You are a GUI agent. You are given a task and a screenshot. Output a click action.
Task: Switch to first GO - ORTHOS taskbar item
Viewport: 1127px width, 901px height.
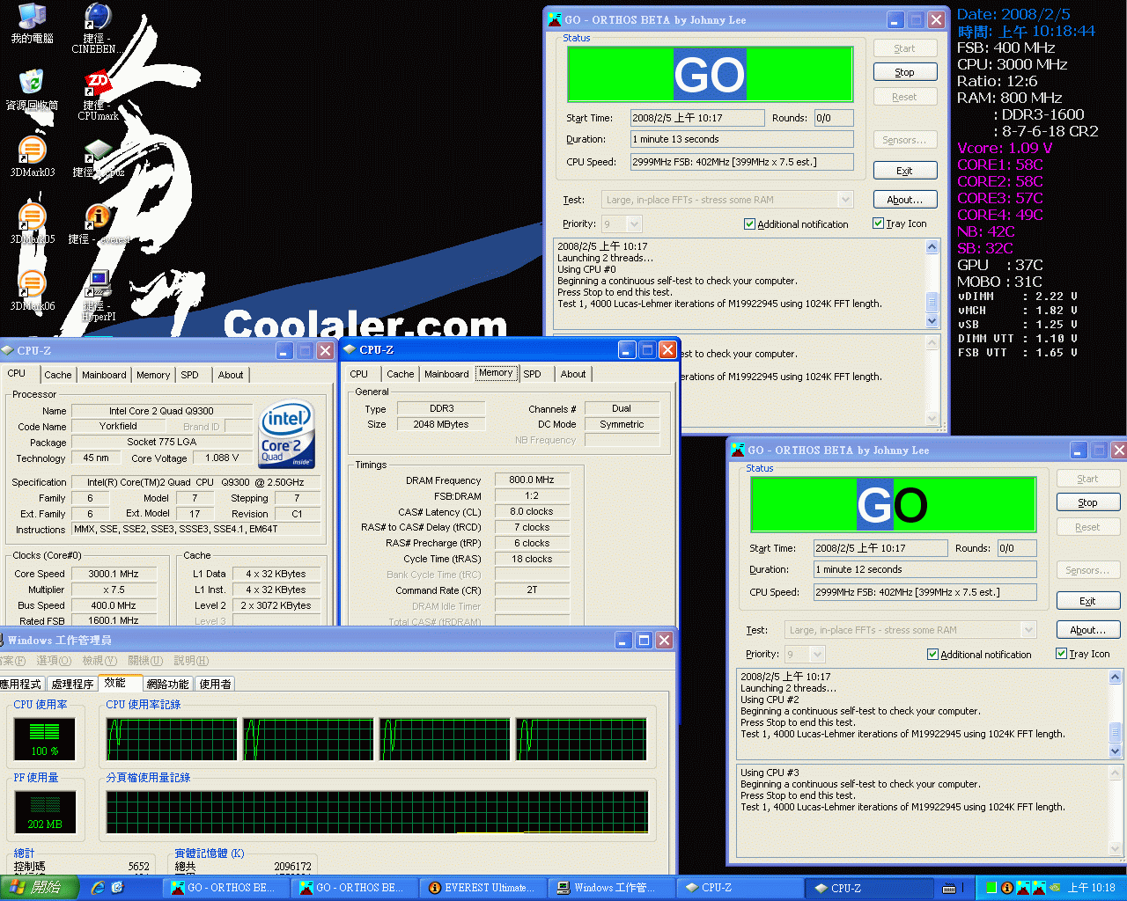[225, 888]
